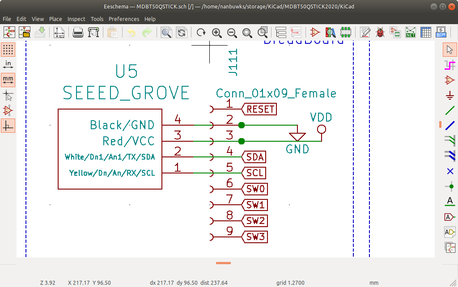The height and width of the screenshot is (287, 458).
Task: Click the Generate Netlist icon
Action: click(410, 32)
